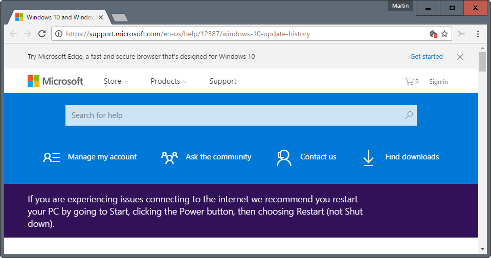
Task: Close the Windows 10 update history tab
Action: pyautogui.click(x=101, y=17)
